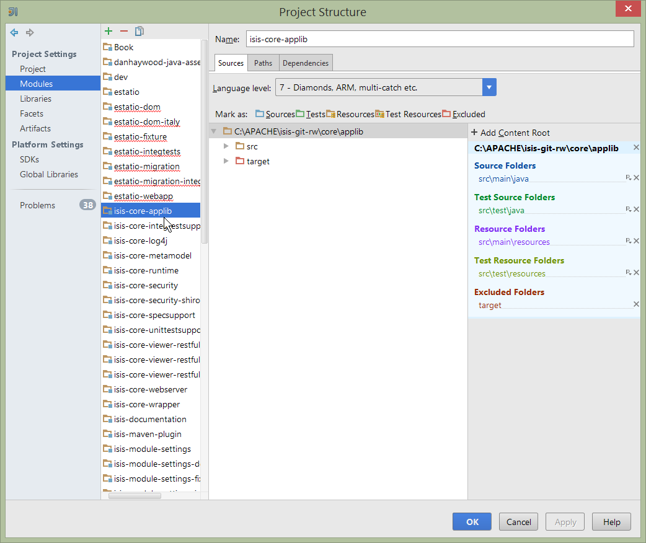Viewport: 646px width, 543px height.
Task: Switch to the Dependencies tab
Action: coord(305,63)
